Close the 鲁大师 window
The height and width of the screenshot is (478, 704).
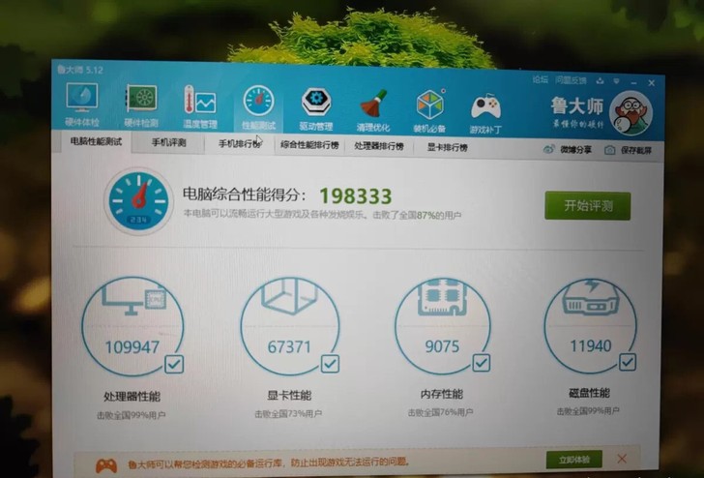coord(652,83)
